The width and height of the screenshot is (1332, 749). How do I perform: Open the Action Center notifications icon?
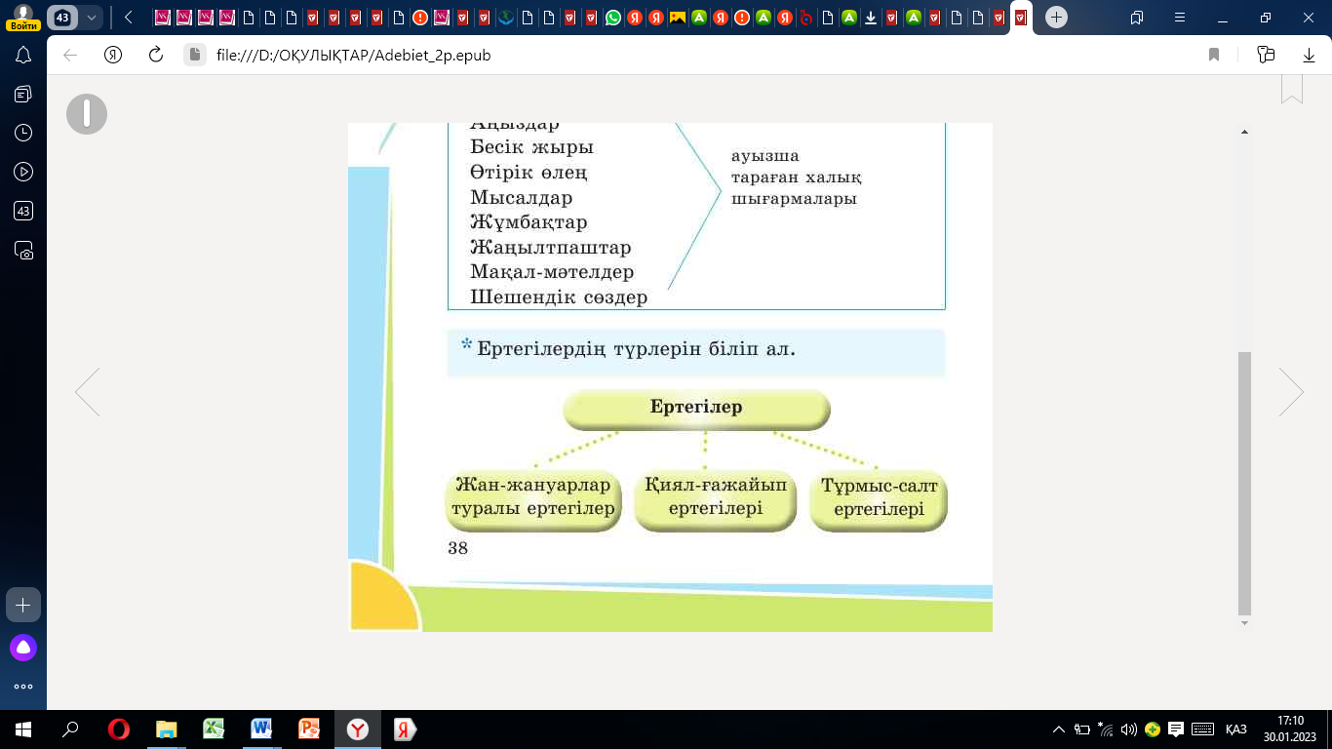pyautogui.click(x=1176, y=729)
